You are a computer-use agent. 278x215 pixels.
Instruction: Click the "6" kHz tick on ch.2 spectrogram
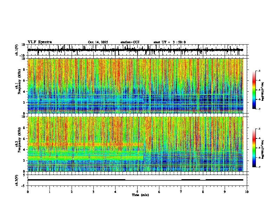coord(25,139)
